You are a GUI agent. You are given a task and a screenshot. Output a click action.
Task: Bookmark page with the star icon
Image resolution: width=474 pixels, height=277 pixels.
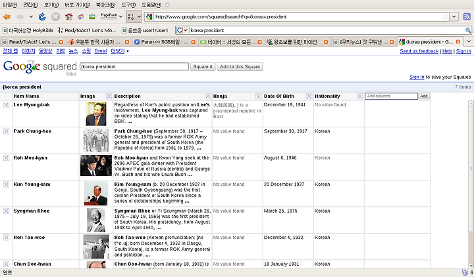(444, 16)
